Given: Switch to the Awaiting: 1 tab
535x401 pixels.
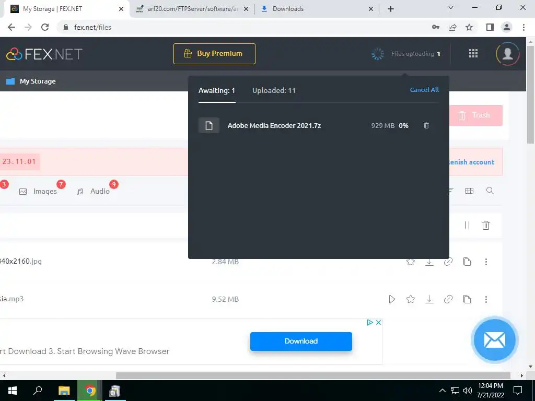Looking at the screenshot, I should (217, 90).
